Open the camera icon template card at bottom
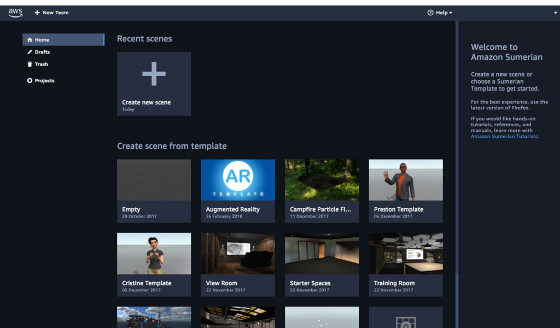560x328 pixels. 406,317
